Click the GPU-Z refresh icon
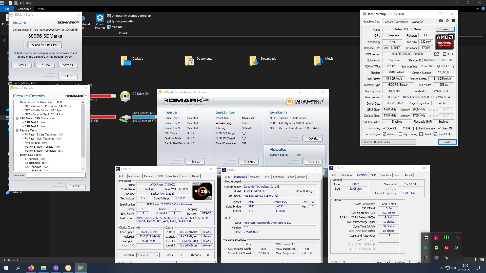The width and height of the screenshot is (486, 273). 447,20
